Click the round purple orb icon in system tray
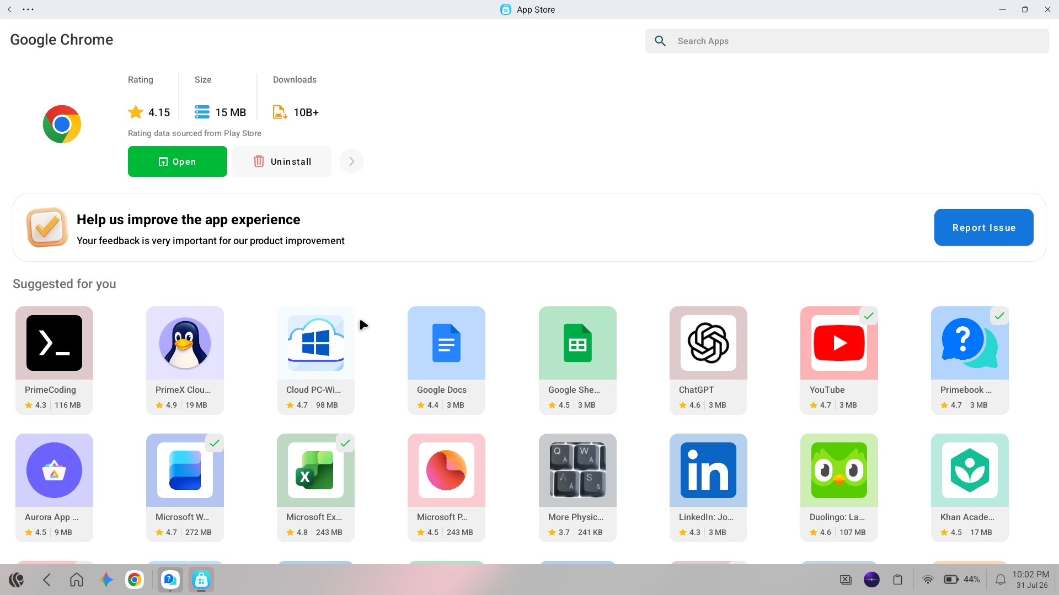 (871, 580)
